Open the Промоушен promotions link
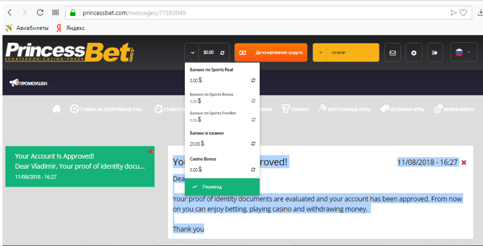Image resolution: width=483 pixels, height=246 pixels. click(x=28, y=83)
